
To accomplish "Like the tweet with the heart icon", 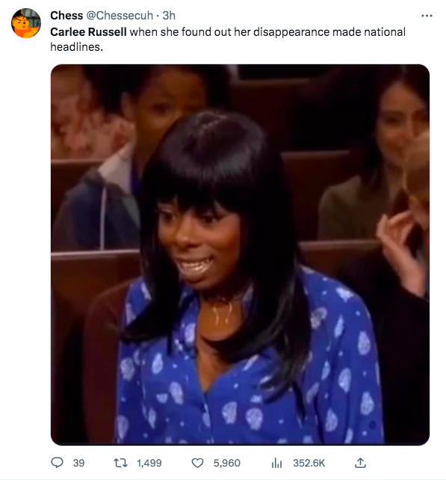I will pyautogui.click(x=197, y=463).
